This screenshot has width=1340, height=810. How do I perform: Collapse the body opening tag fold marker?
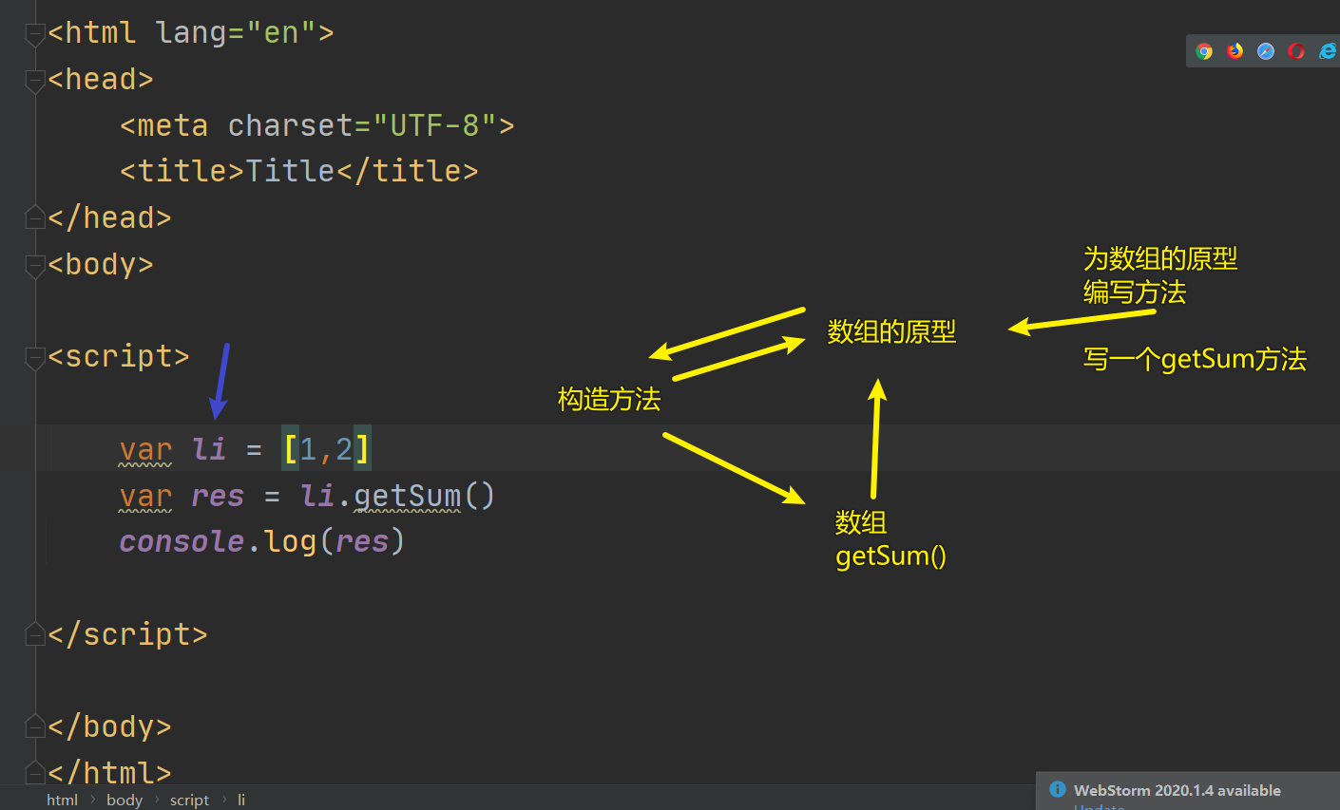pos(34,266)
